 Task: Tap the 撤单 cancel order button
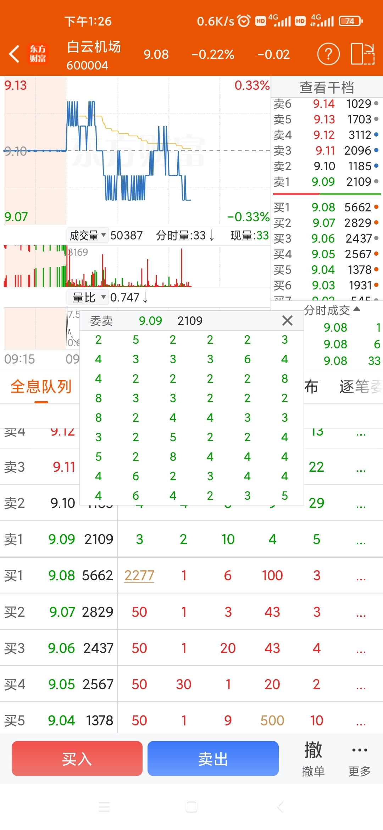tap(313, 759)
